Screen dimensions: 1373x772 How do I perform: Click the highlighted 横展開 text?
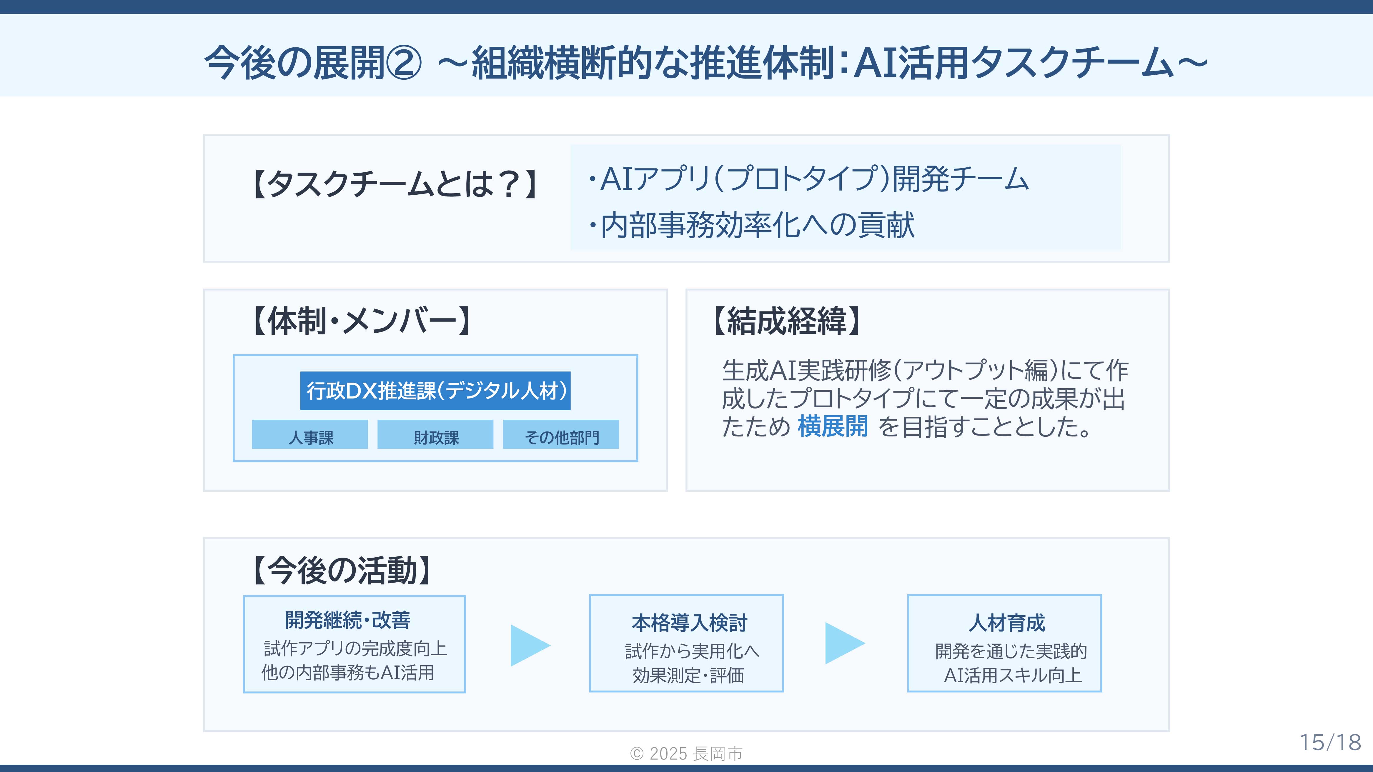click(833, 427)
